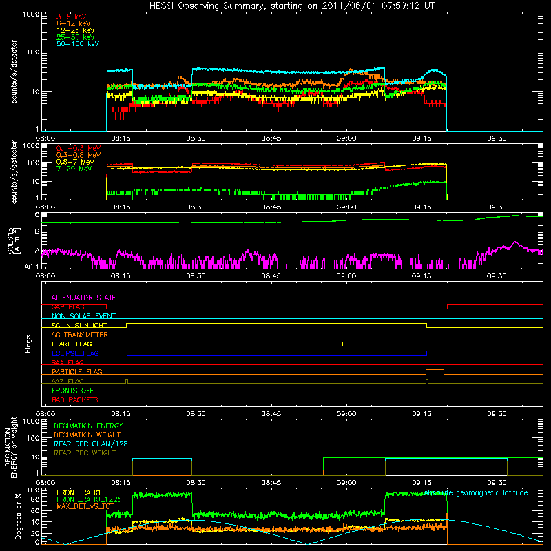
Task: Click the ECLIPSE_FLAG label
Action: click(x=75, y=353)
